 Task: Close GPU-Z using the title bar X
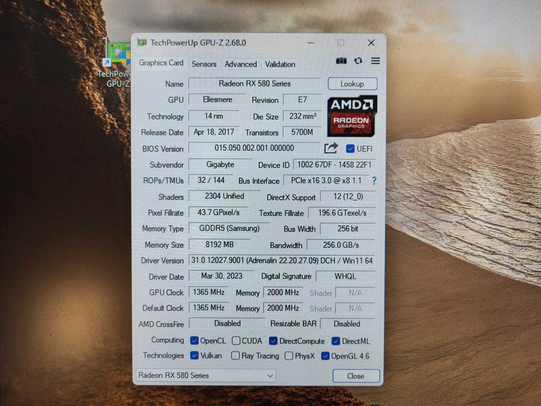[371, 43]
